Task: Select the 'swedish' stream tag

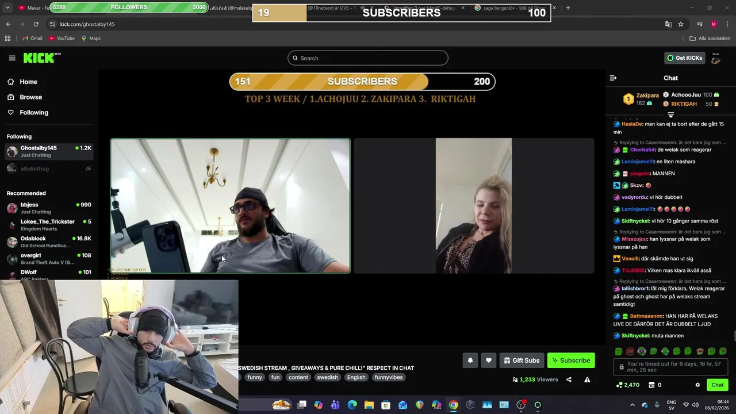Action: 328,377
